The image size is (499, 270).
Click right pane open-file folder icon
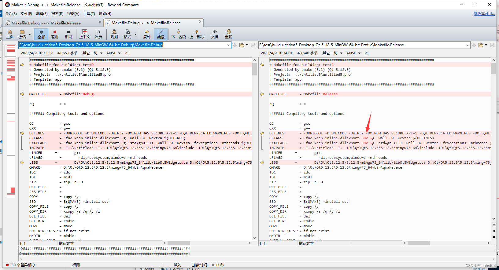(x=481, y=45)
